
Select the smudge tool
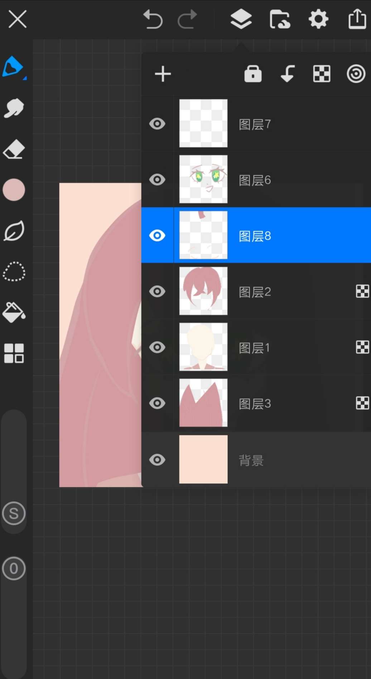(14, 108)
